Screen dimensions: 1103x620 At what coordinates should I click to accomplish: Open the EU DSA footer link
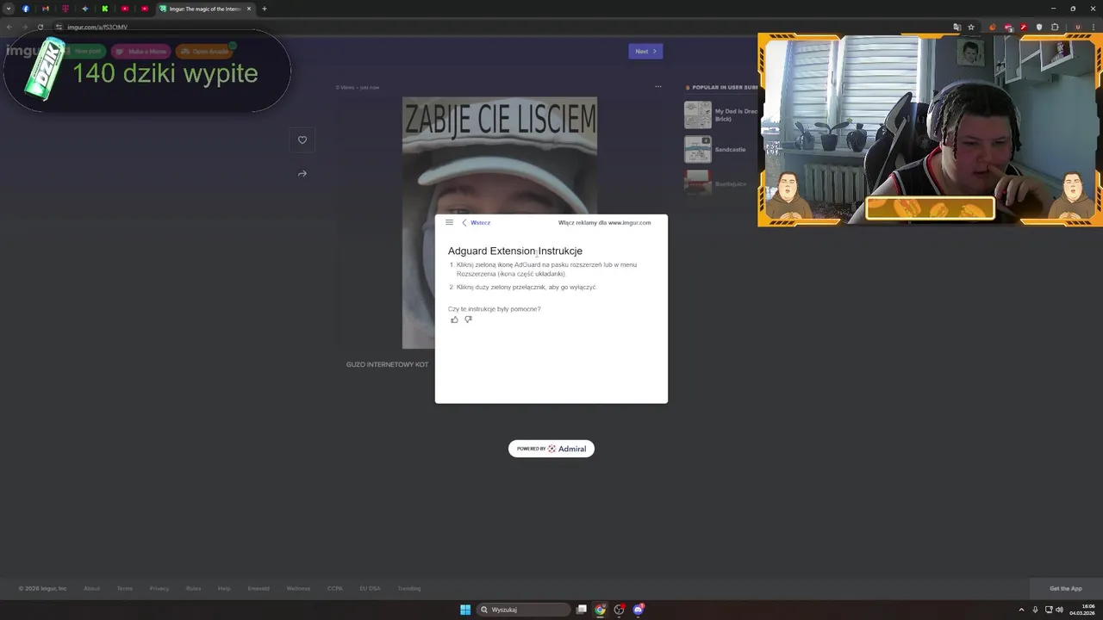coord(370,588)
